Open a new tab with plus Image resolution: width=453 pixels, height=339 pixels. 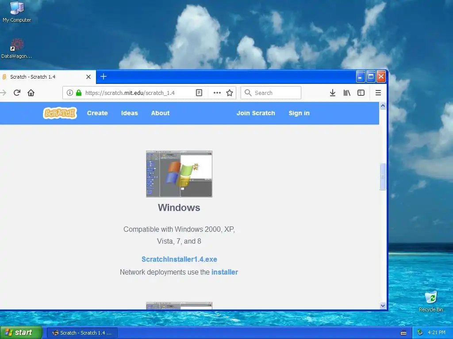(104, 76)
